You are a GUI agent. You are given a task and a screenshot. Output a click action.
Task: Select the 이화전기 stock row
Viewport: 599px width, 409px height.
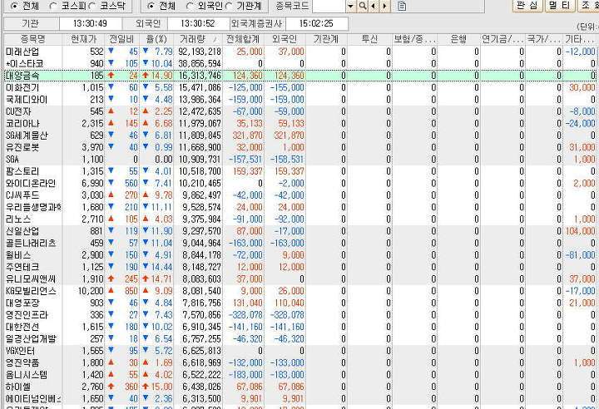299,87
